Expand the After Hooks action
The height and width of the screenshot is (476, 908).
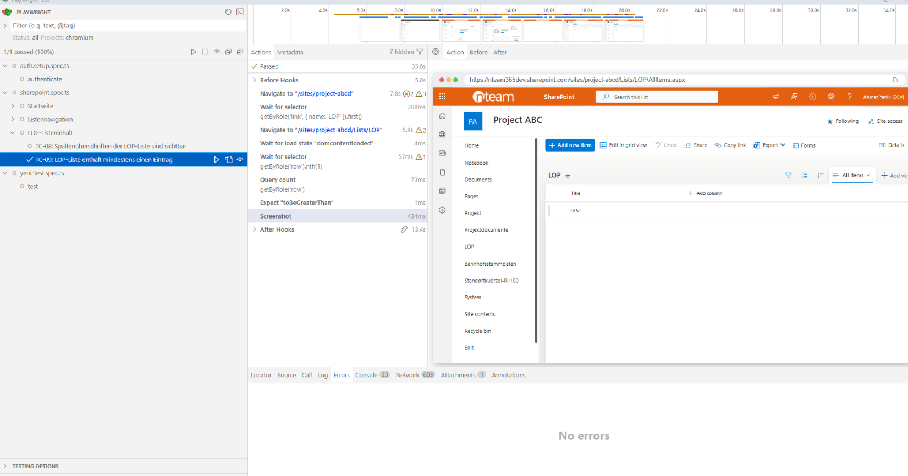coord(255,229)
